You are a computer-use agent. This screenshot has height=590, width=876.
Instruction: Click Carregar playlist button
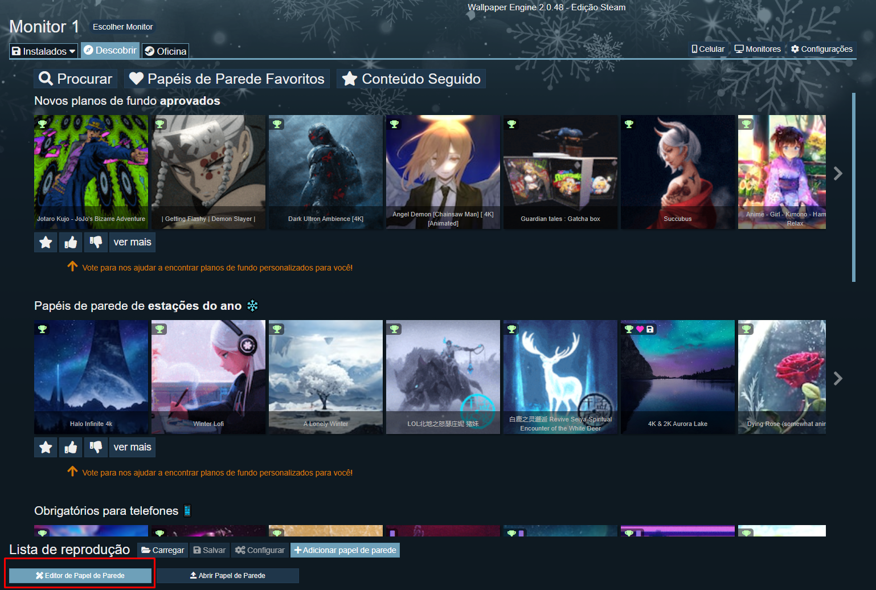click(163, 550)
